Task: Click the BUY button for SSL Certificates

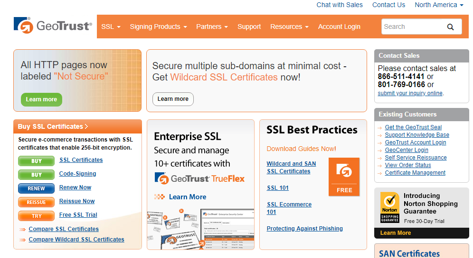Action: pyautogui.click(x=36, y=161)
